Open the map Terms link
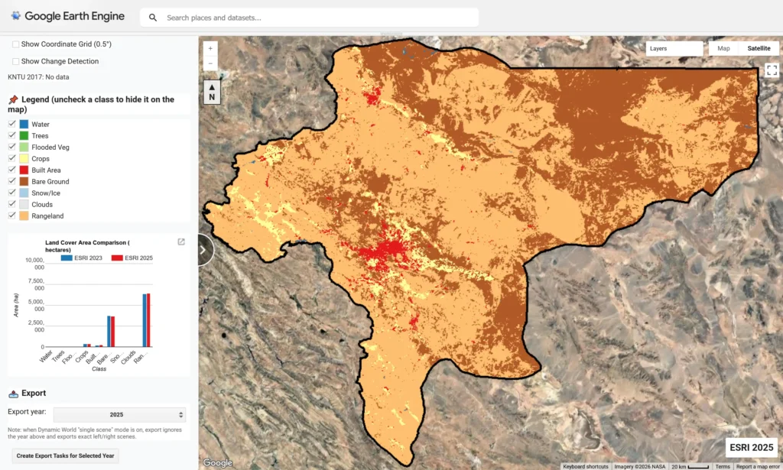 coord(722,466)
